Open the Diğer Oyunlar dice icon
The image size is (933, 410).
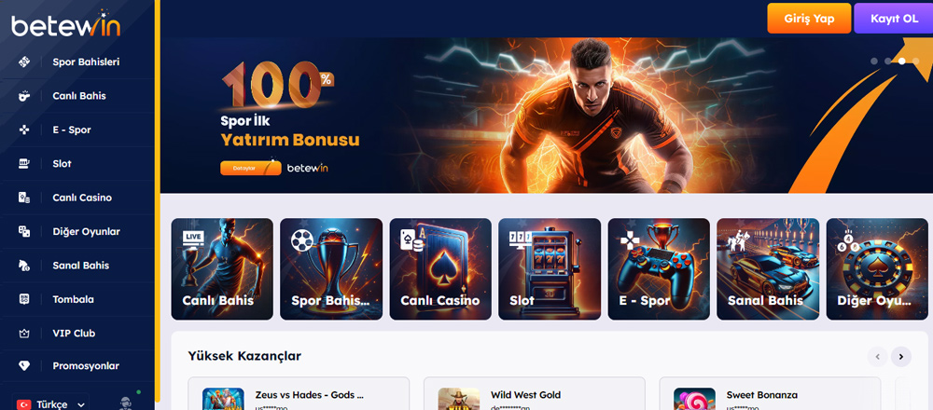(x=24, y=231)
